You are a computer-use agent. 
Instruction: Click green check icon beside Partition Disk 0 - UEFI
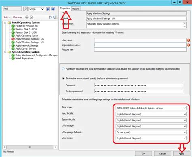(x=13, y=32)
